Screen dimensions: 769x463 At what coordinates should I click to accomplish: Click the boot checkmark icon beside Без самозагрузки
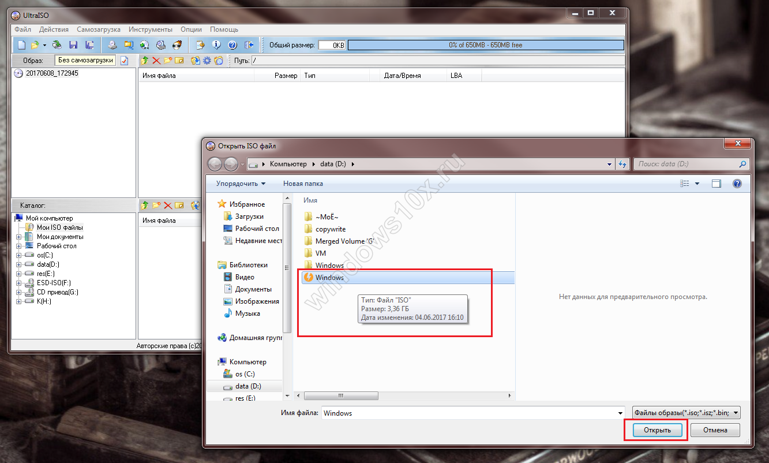[124, 61]
